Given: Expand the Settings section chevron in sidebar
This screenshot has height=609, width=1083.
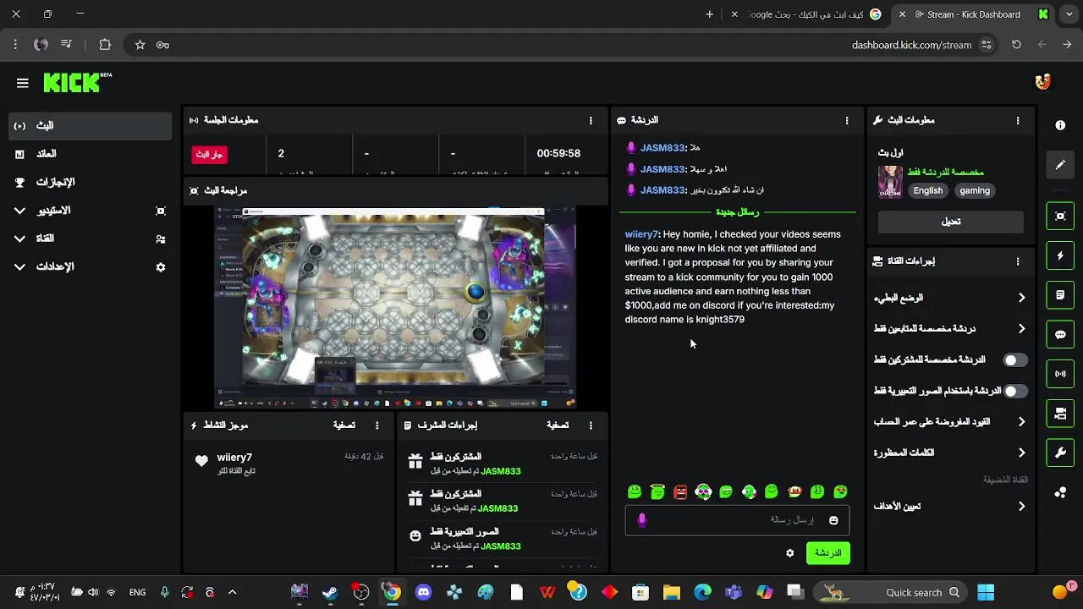Looking at the screenshot, I should pos(19,266).
